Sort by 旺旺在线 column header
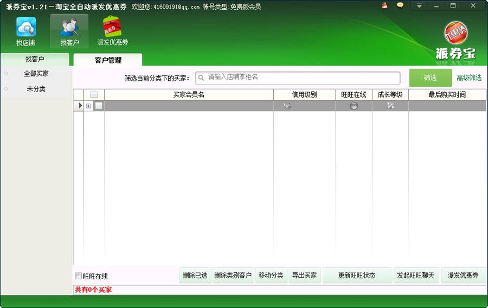488x308 pixels. [x=354, y=94]
